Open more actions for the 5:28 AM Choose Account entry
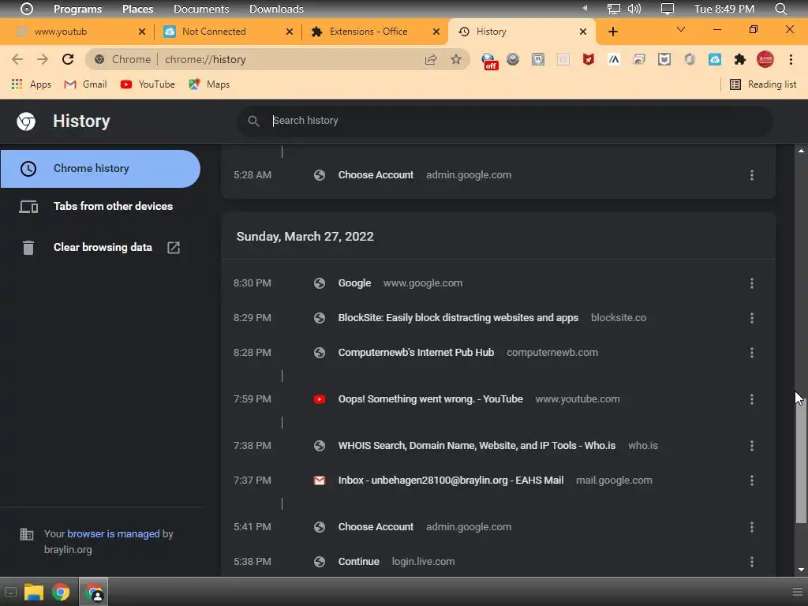Image resolution: width=808 pixels, height=606 pixels. coord(752,175)
